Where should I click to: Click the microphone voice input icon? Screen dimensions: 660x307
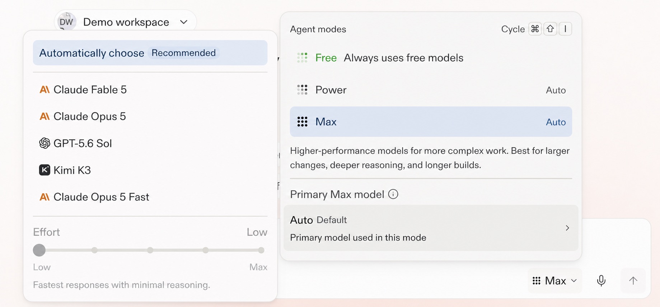(x=601, y=281)
